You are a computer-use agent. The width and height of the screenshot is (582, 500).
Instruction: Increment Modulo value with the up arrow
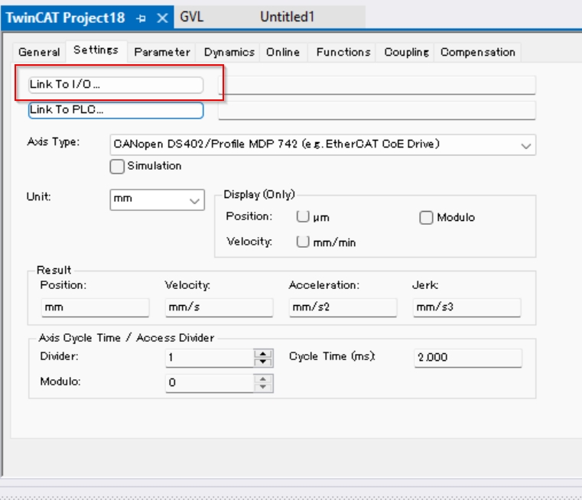tap(263, 378)
